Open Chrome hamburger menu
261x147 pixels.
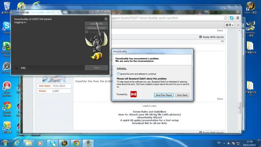[x=238, y=18]
